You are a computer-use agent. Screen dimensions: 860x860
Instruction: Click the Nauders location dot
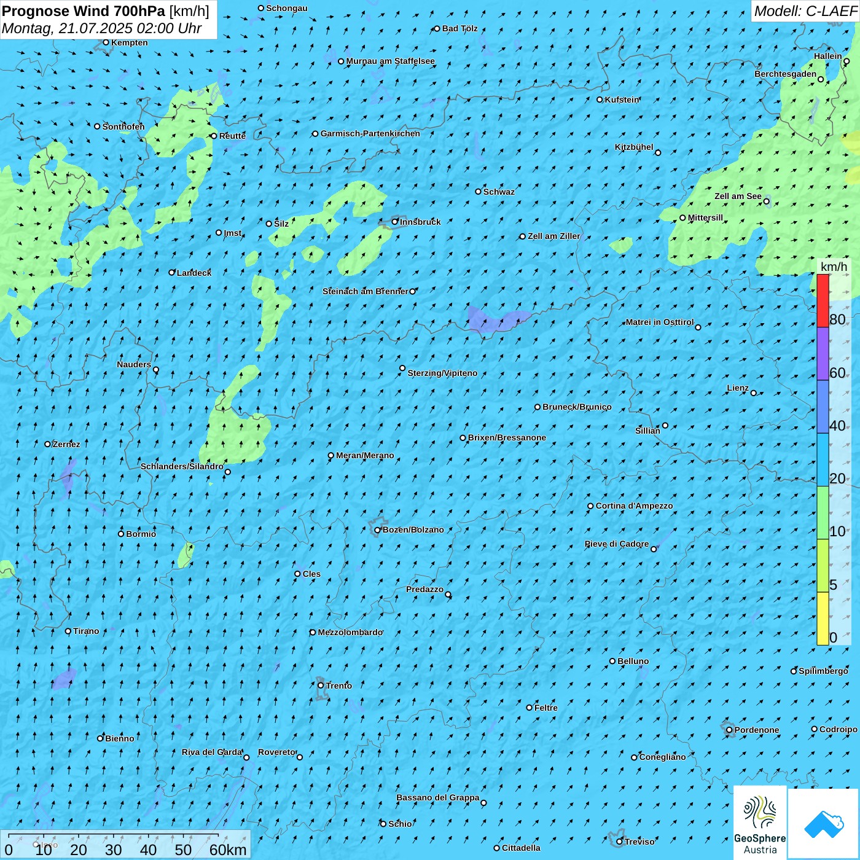(x=156, y=370)
